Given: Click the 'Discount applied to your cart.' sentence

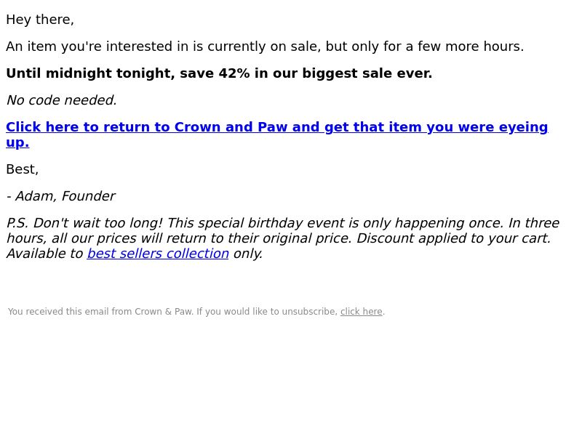Looking at the screenshot, I should [x=453, y=238].
